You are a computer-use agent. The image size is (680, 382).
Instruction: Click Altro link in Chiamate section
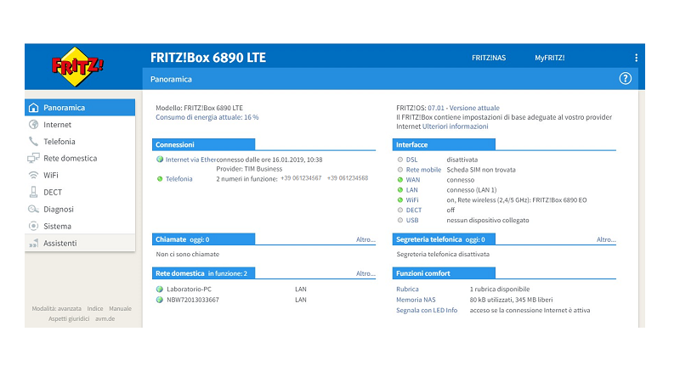365,239
